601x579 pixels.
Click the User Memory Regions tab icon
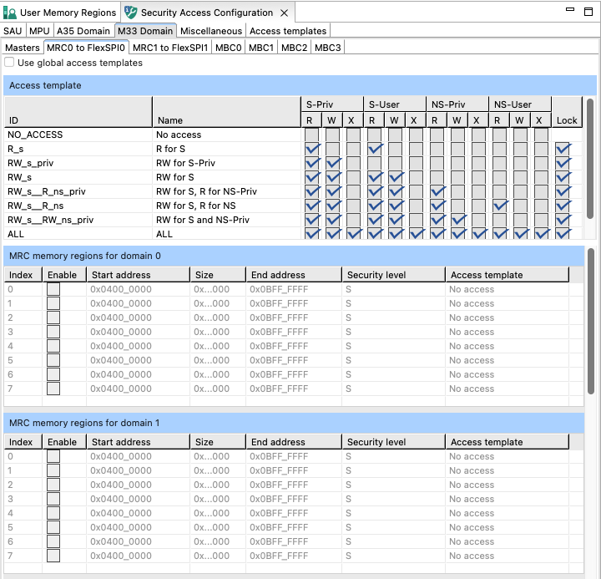point(10,13)
